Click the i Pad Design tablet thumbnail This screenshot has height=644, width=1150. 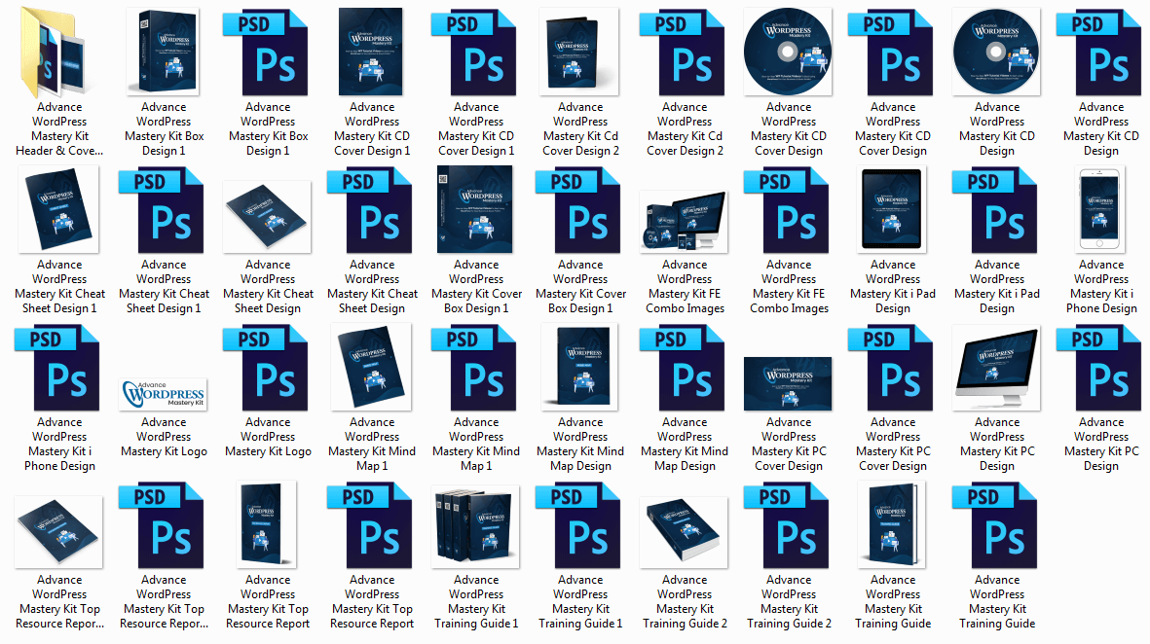pos(892,209)
